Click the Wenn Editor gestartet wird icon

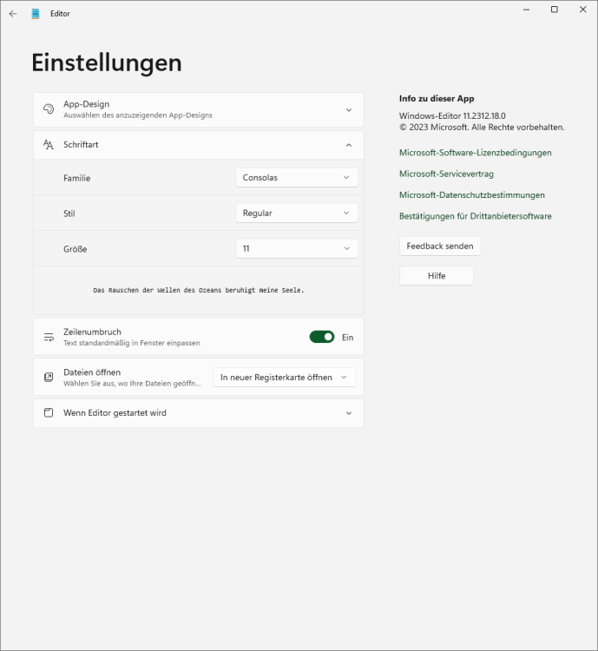click(x=49, y=413)
